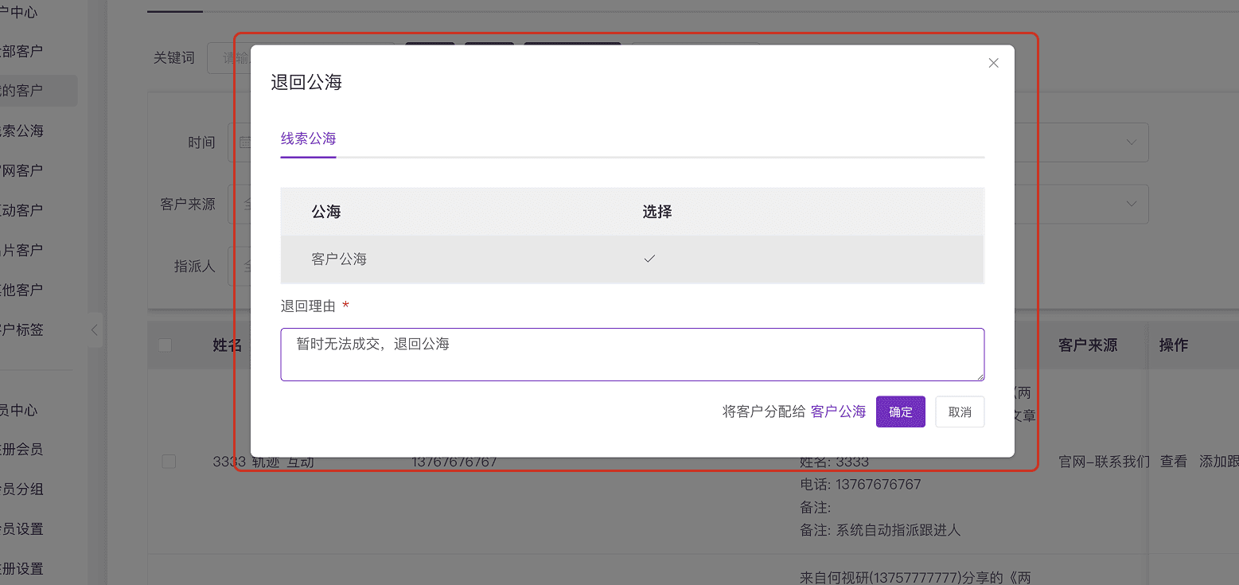The height and width of the screenshot is (585, 1239).
Task: Open 客户标签 in the left sidebar
Action: click(21, 330)
